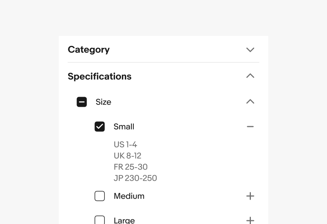Check the Large checkbox
Image resolution: width=327 pixels, height=224 pixels.
pos(100,220)
